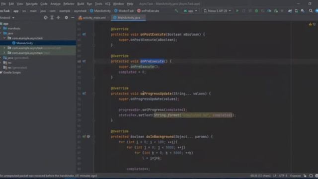This screenshot has height=179, width=318.
Task: Open Search Everywhere magnifier icon
Action: click(311, 11)
